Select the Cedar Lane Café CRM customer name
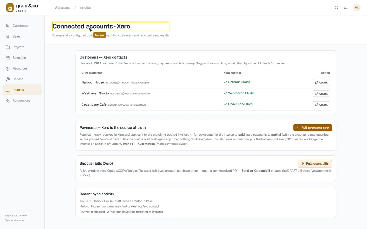This screenshot has height=229, width=367. pyautogui.click(x=94, y=104)
